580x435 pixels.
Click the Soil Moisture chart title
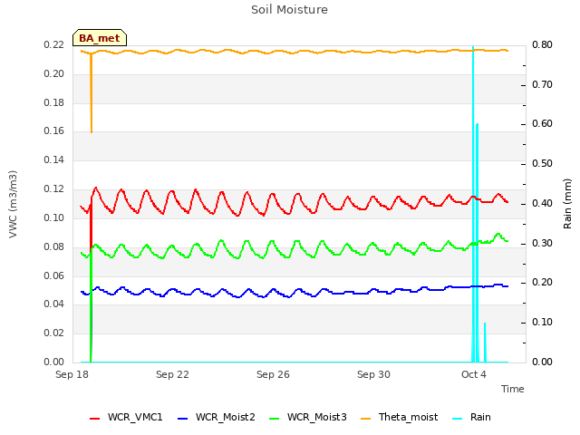pos(289,10)
